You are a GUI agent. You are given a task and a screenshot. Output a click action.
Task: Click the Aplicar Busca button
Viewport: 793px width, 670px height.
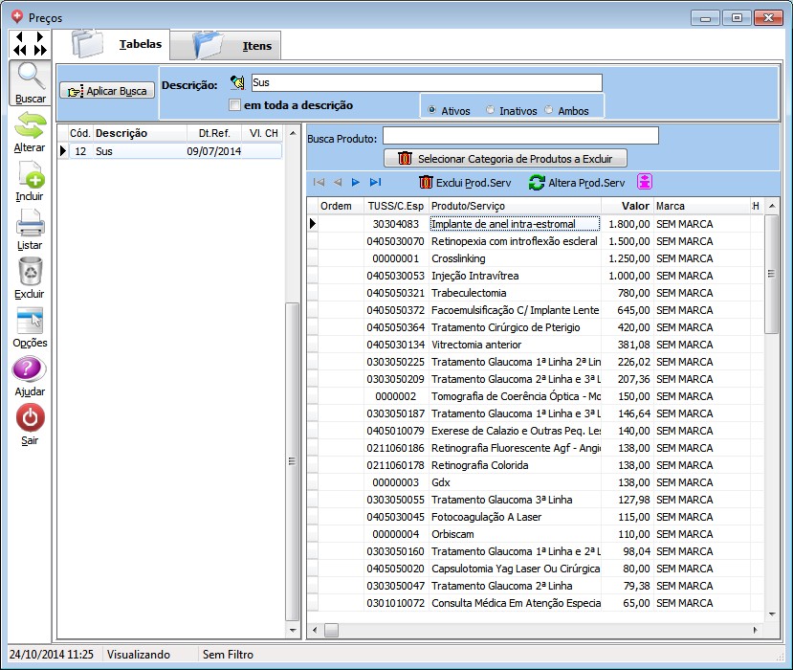[x=107, y=91]
